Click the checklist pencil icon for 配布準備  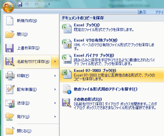click(x=10, y=89)
